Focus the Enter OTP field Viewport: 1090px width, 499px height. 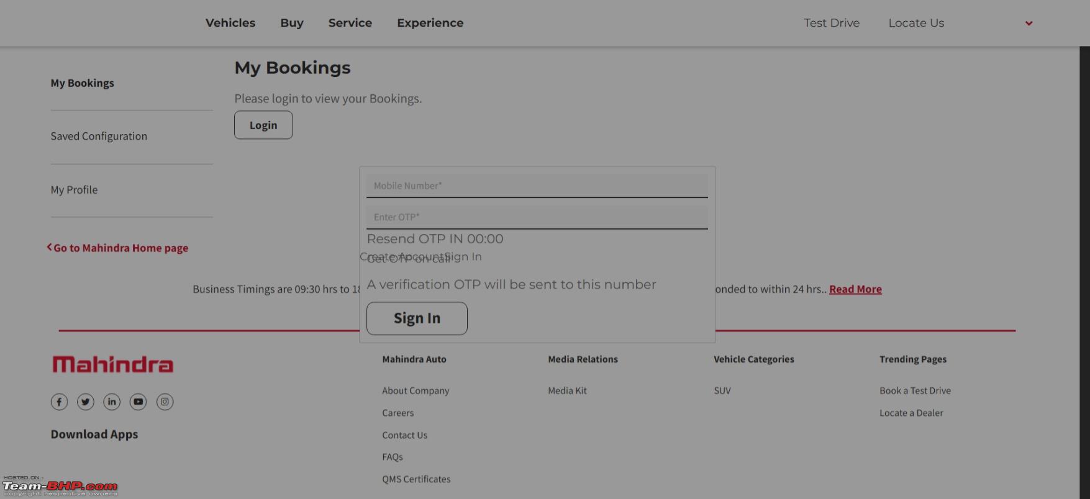[x=537, y=217]
